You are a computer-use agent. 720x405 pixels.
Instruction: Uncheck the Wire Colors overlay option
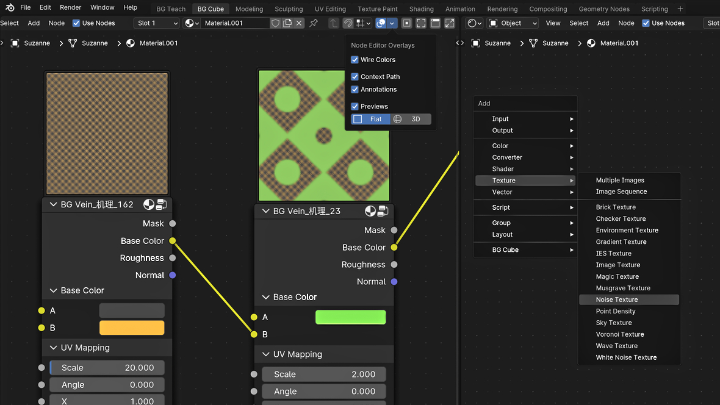pos(355,60)
